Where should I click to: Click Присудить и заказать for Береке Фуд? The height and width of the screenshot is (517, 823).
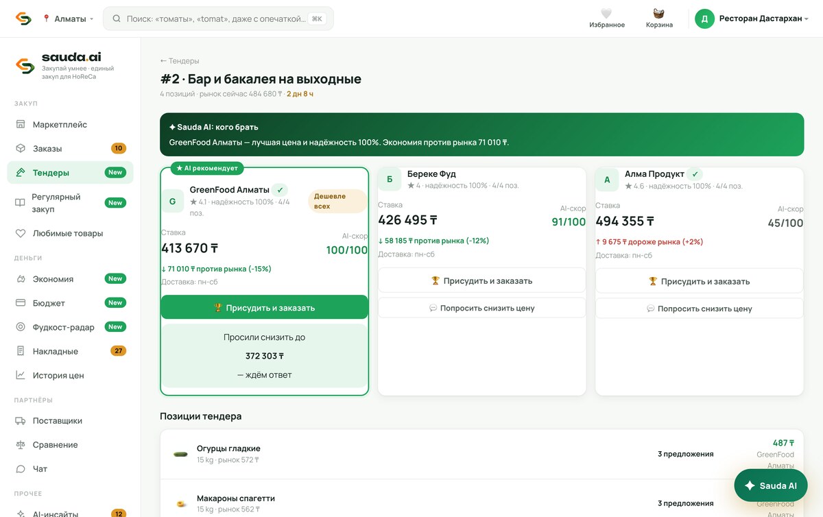[481, 280]
